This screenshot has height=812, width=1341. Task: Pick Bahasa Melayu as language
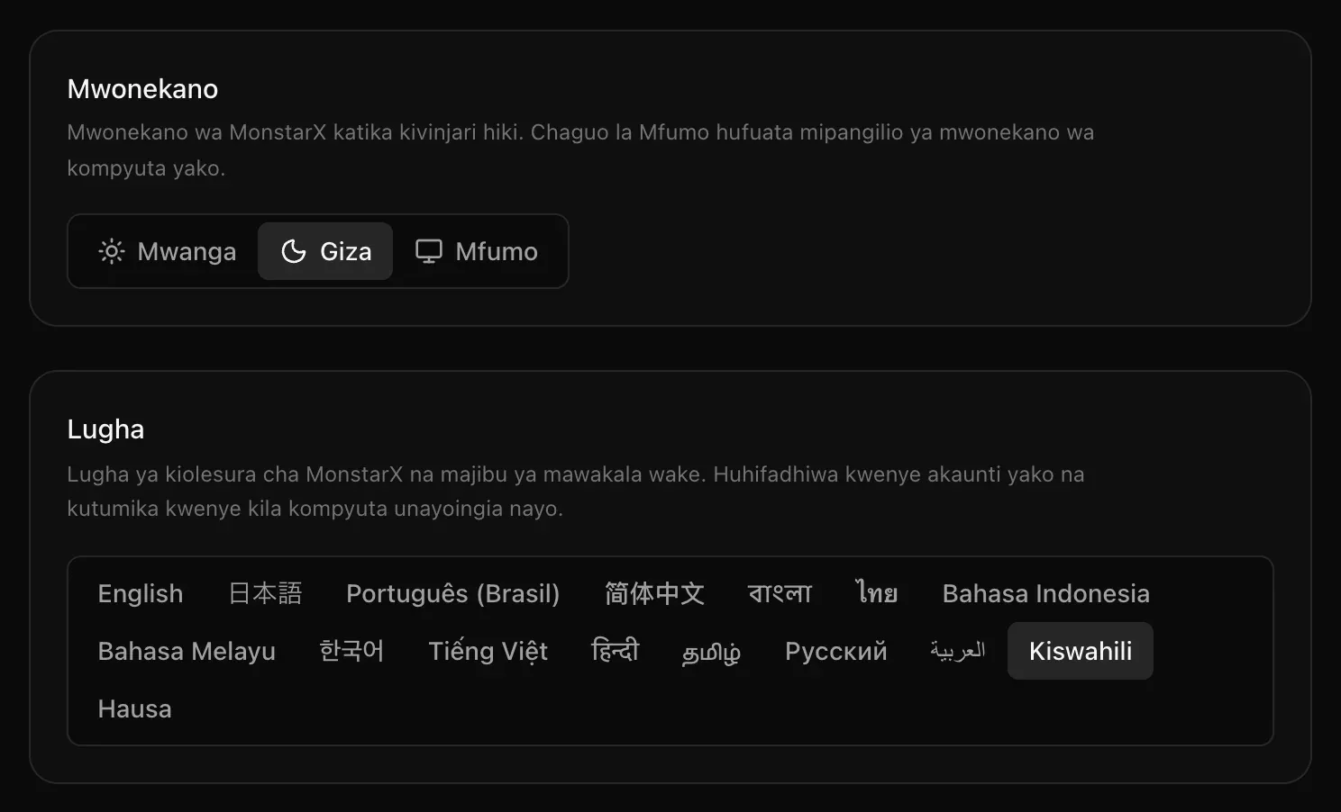(187, 651)
